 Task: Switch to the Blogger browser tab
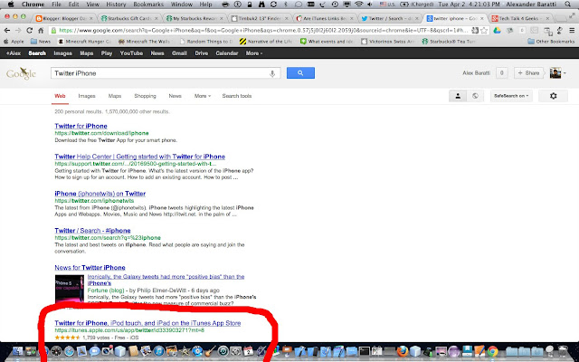point(63,18)
